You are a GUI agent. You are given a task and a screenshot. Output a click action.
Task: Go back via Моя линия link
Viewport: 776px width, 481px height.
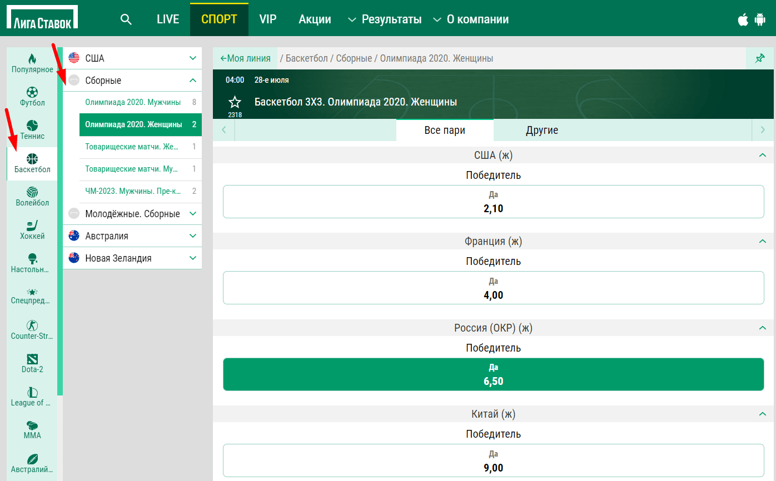[245, 58]
